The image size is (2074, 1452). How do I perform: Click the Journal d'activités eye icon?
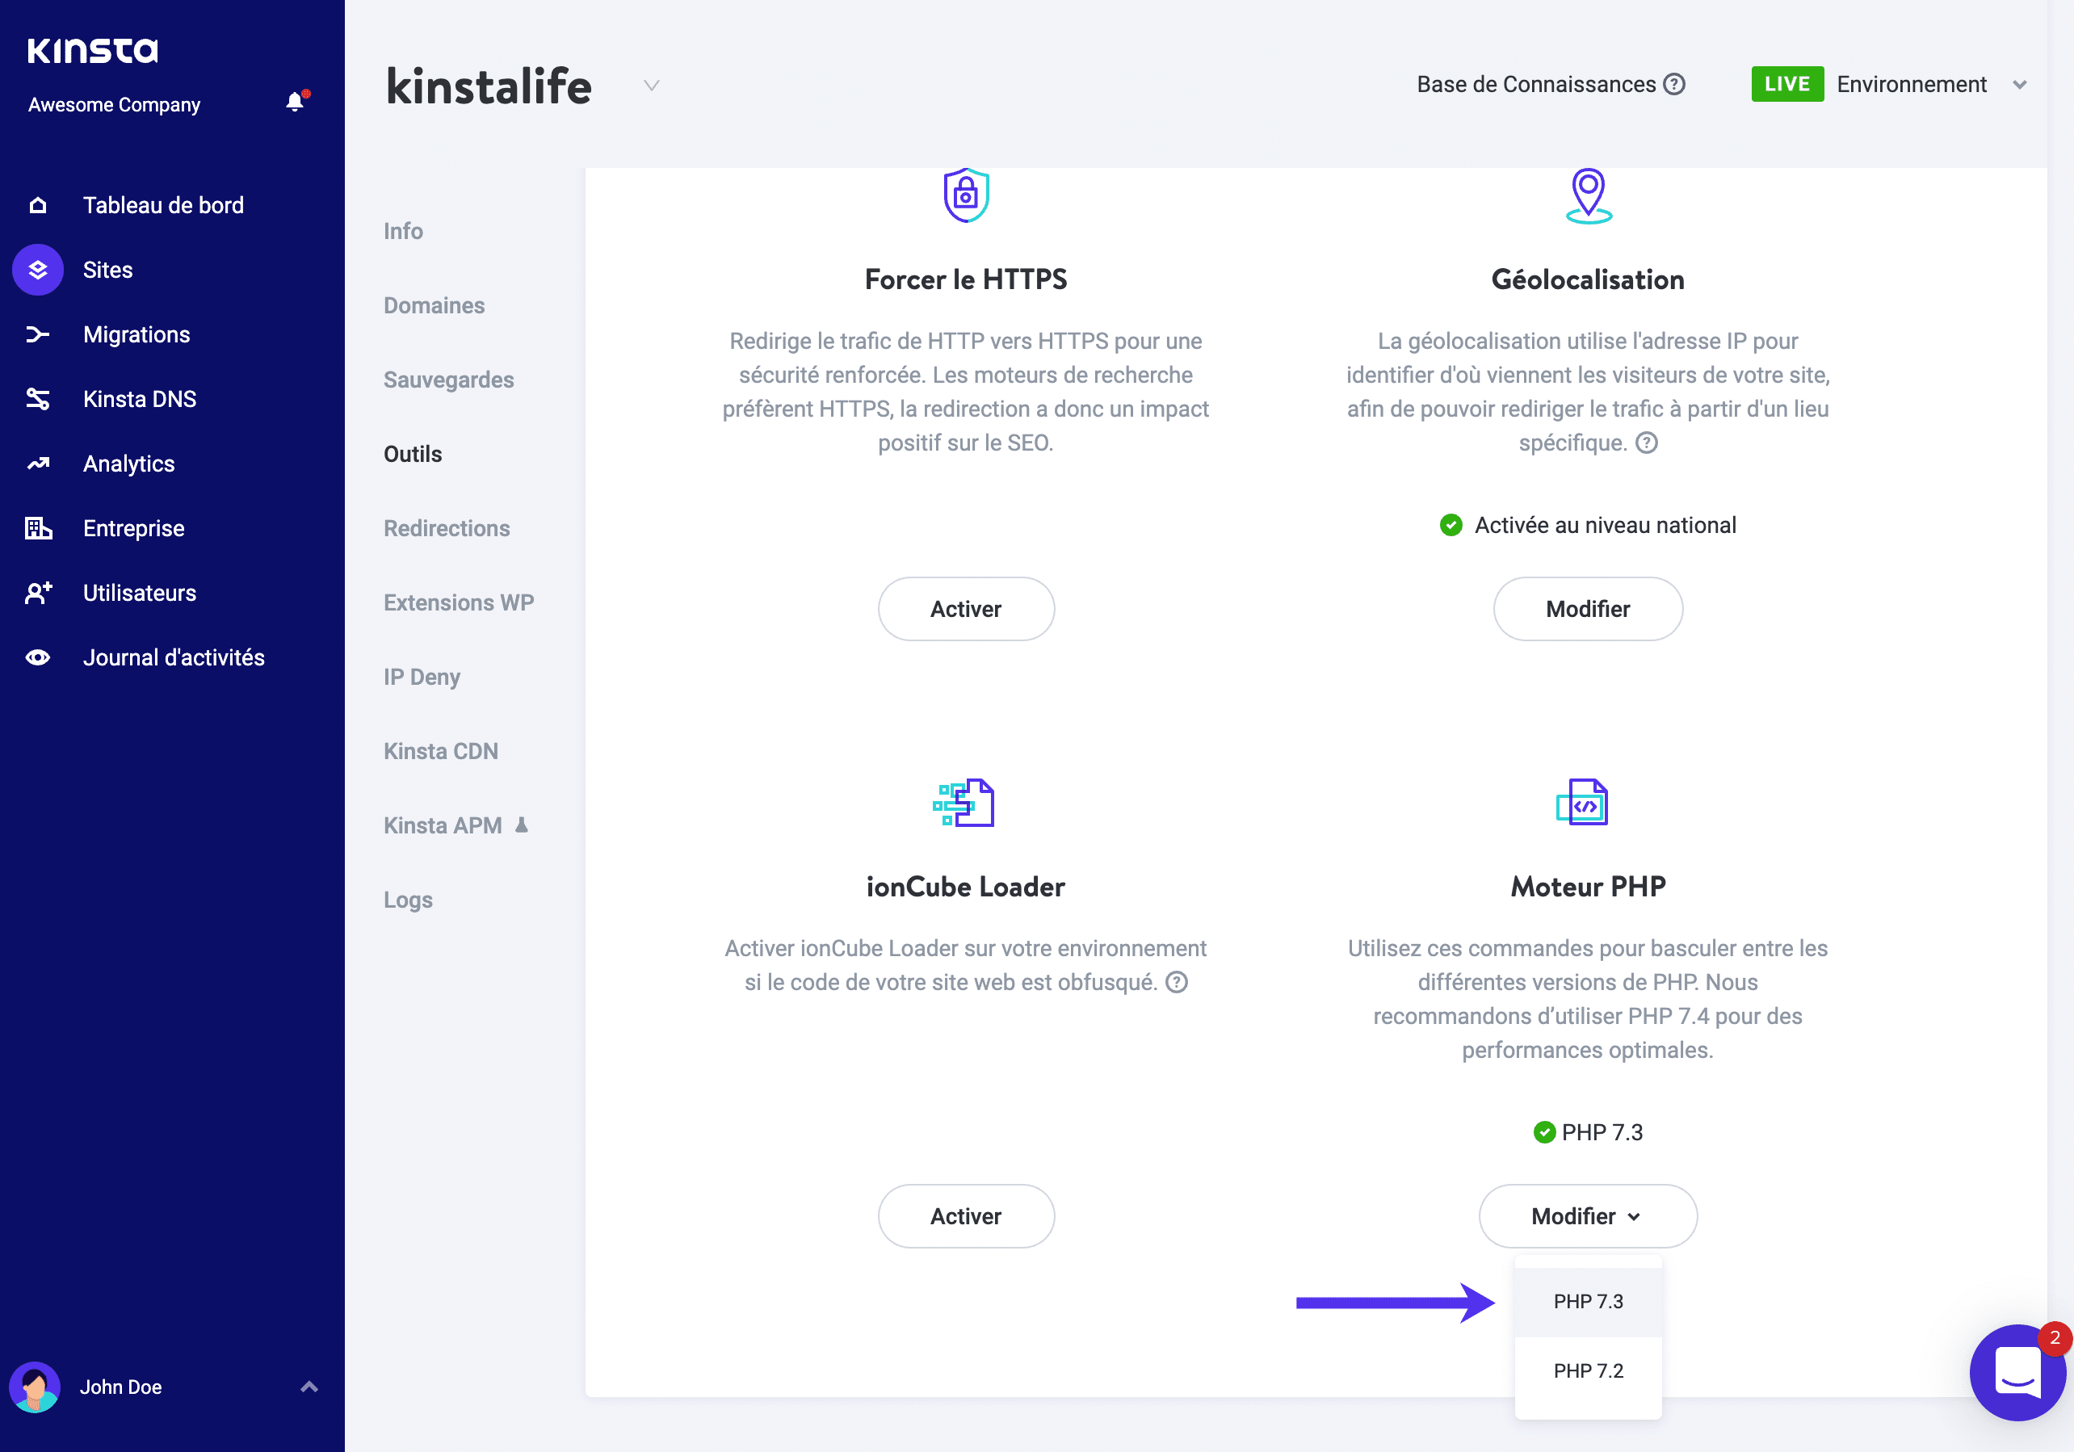[x=38, y=657]
